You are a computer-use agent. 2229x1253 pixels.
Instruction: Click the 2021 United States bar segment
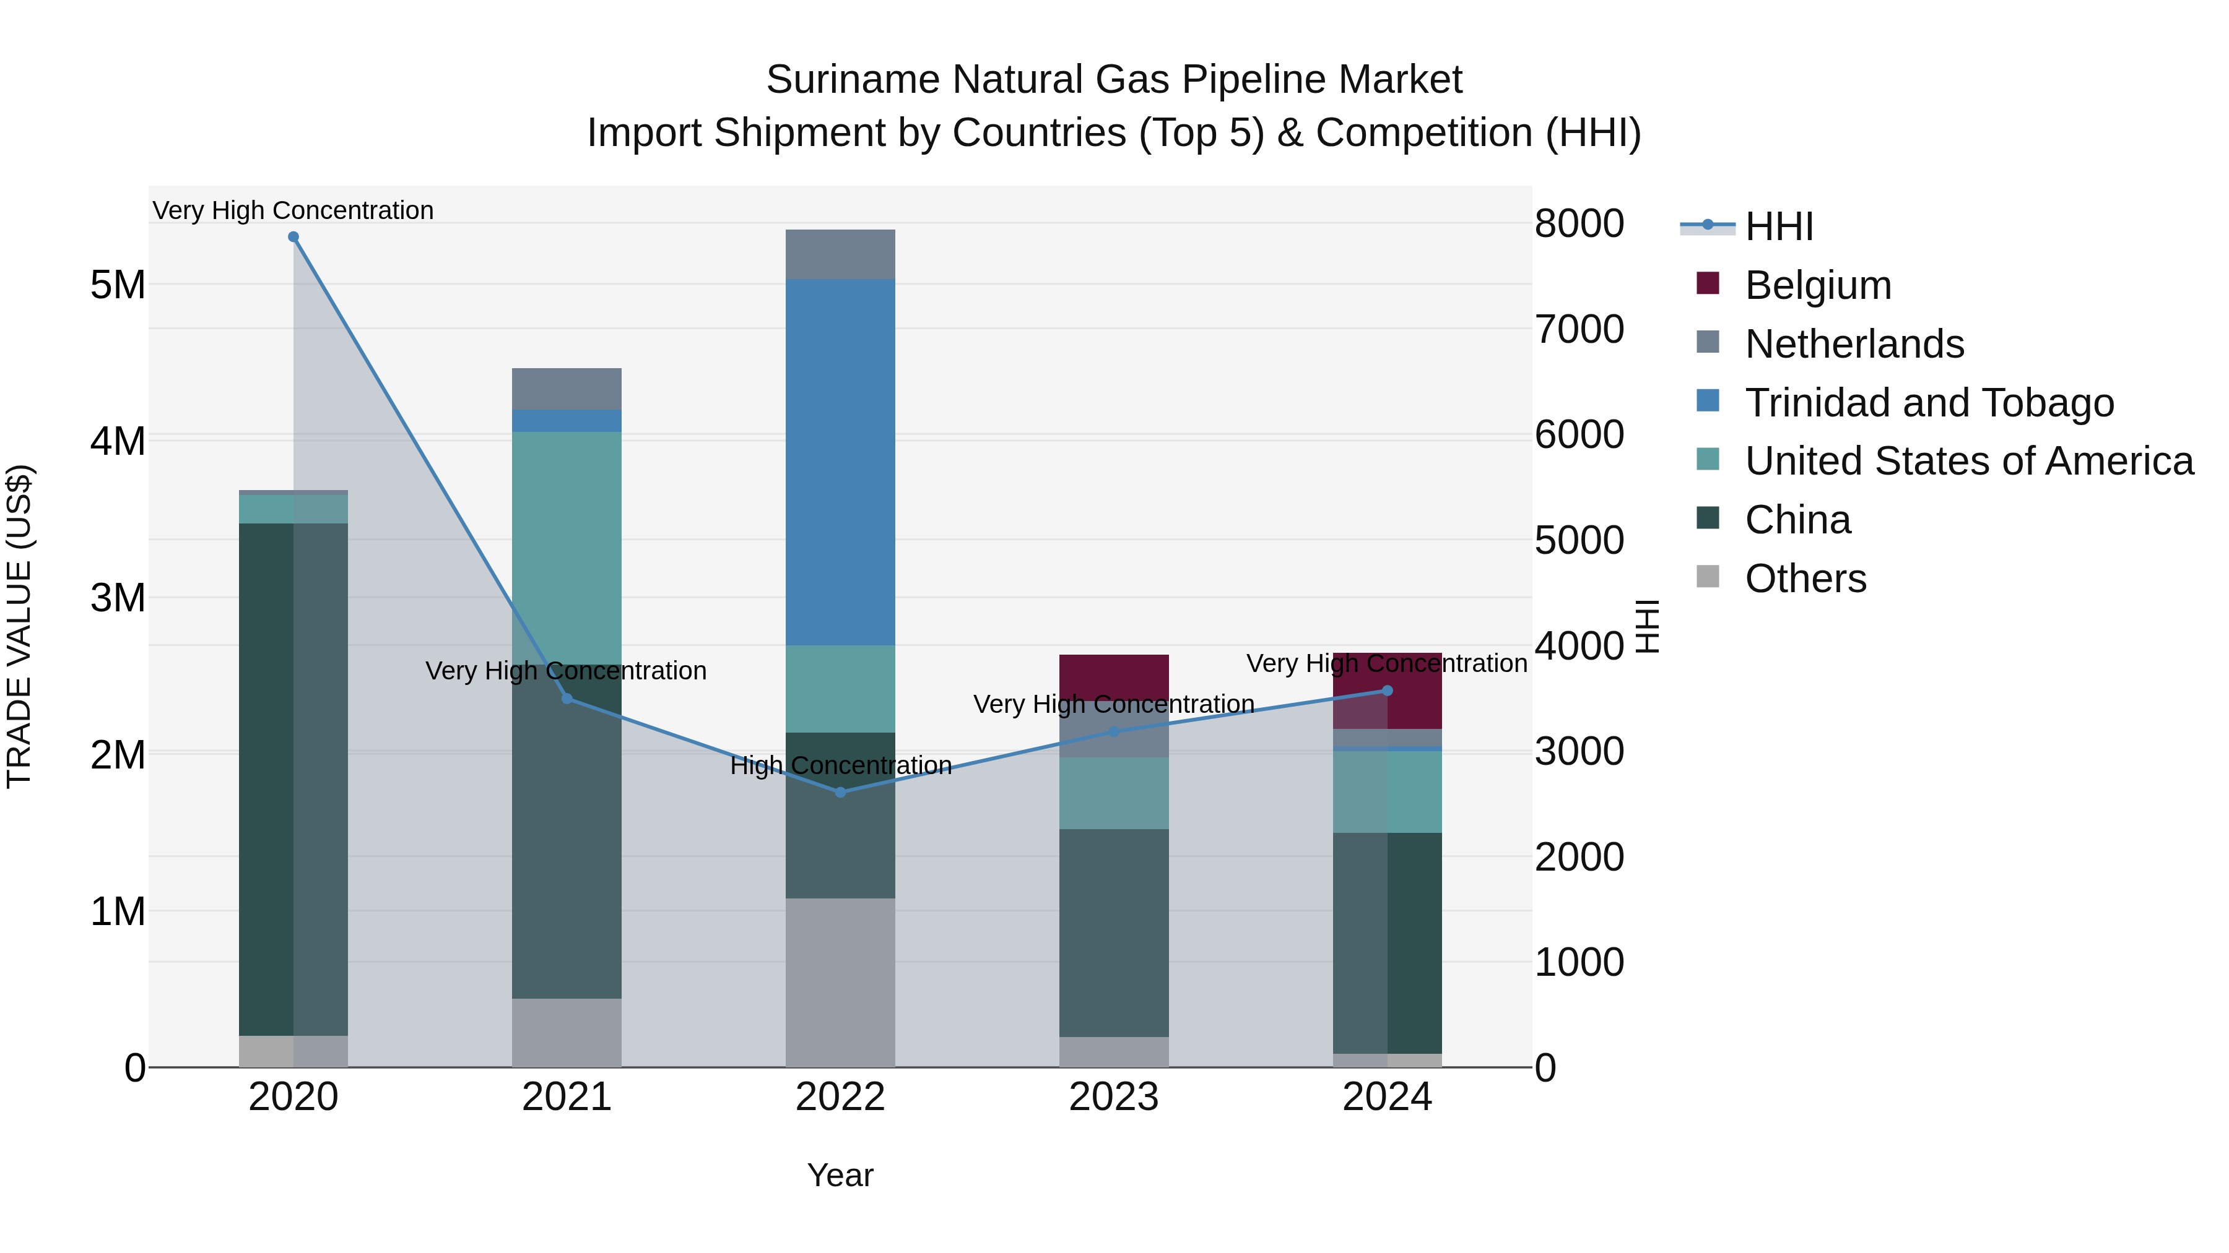tap(567, 548)
